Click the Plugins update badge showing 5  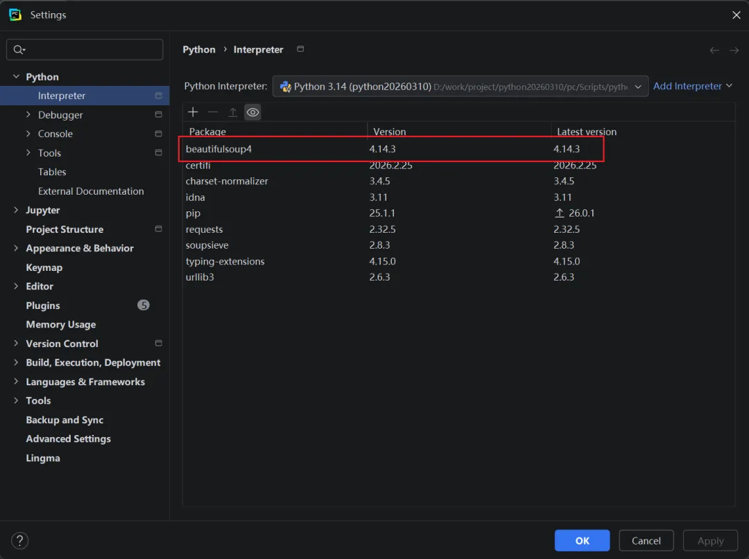(144, 305)
